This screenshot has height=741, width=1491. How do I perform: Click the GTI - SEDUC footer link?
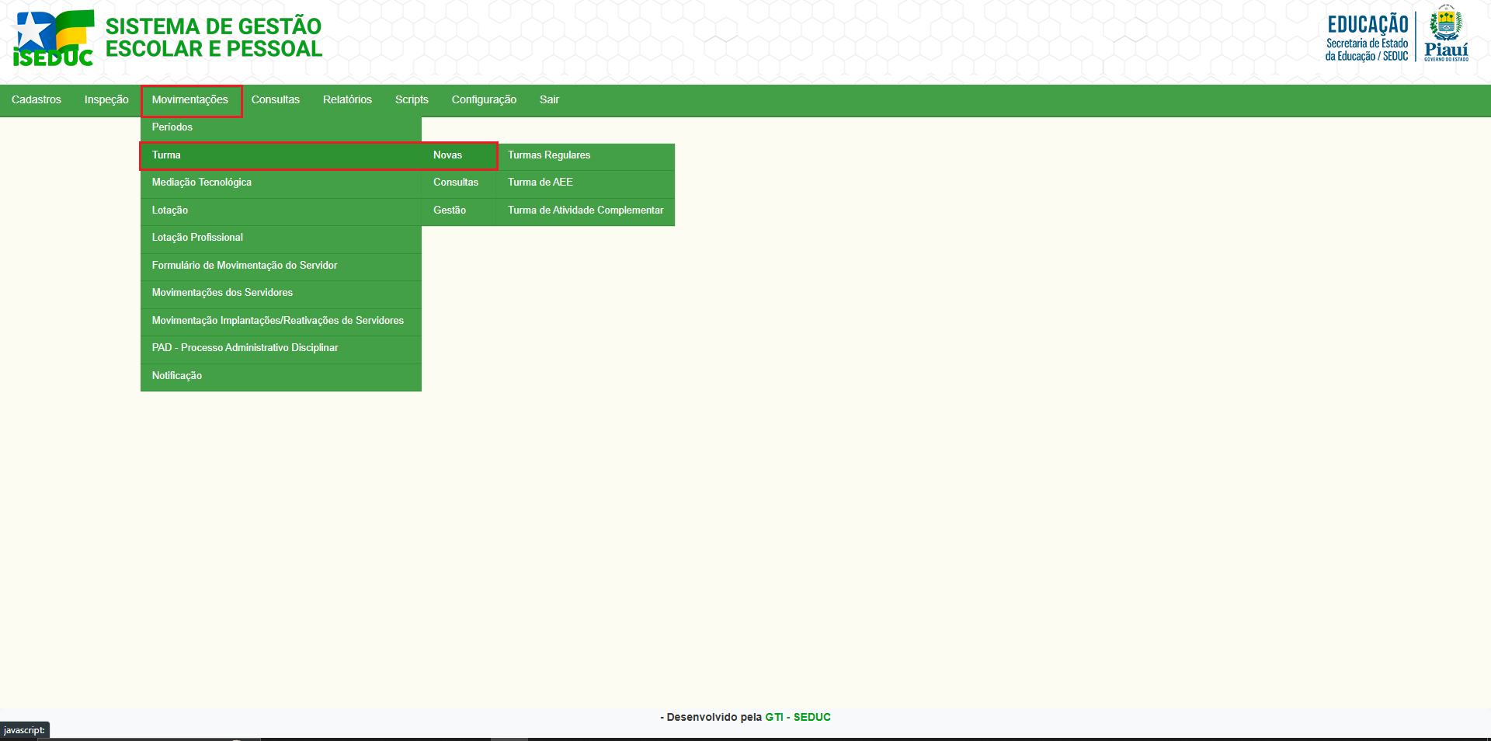tap(798, 717)
